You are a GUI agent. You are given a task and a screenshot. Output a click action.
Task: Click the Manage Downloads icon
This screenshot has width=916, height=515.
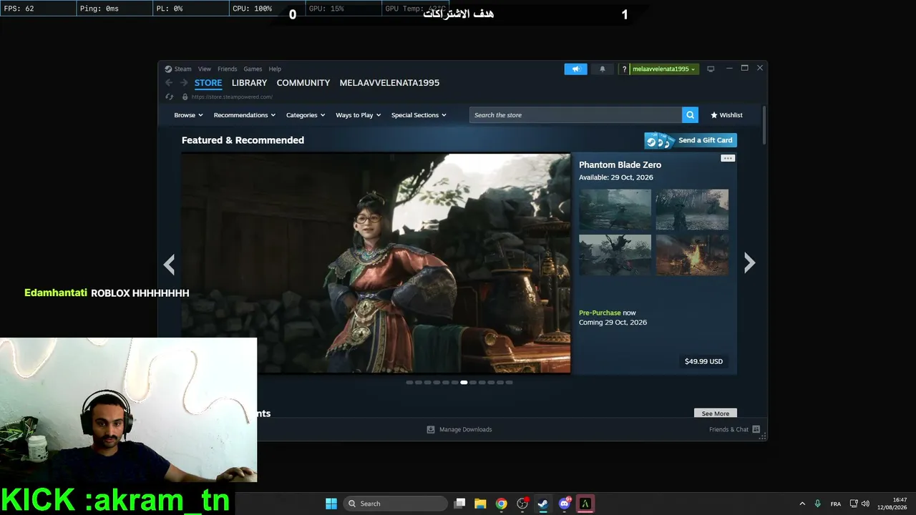(431, 430)
